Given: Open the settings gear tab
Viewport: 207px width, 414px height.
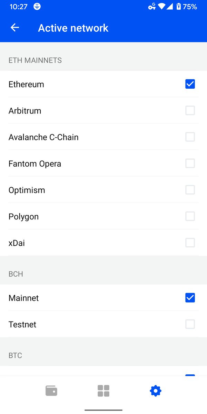Looking at the screenshot, I should (x=156, y=391).
